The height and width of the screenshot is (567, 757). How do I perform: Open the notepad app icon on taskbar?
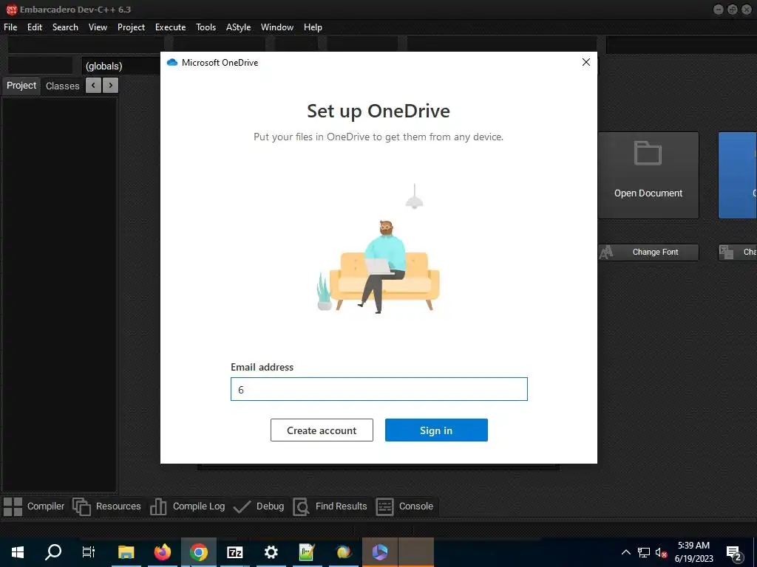307,552
